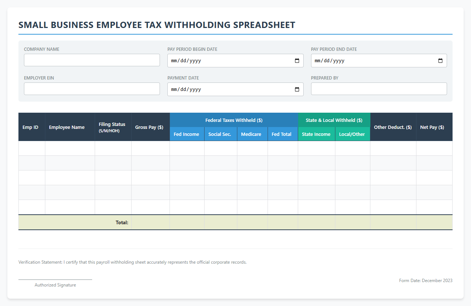
Task: Click the Fed Income subheader
Action: click(x=187, y=134)
